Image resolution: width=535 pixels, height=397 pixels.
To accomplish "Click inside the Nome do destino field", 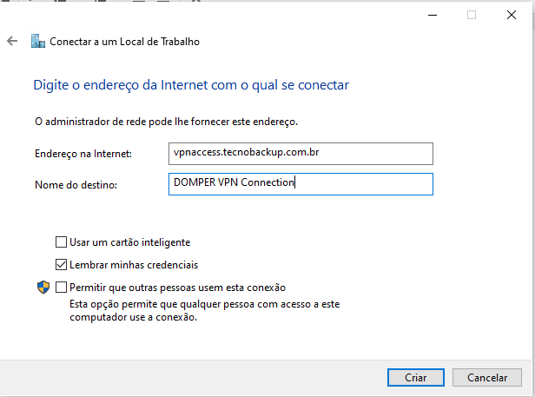I will 301,184.
